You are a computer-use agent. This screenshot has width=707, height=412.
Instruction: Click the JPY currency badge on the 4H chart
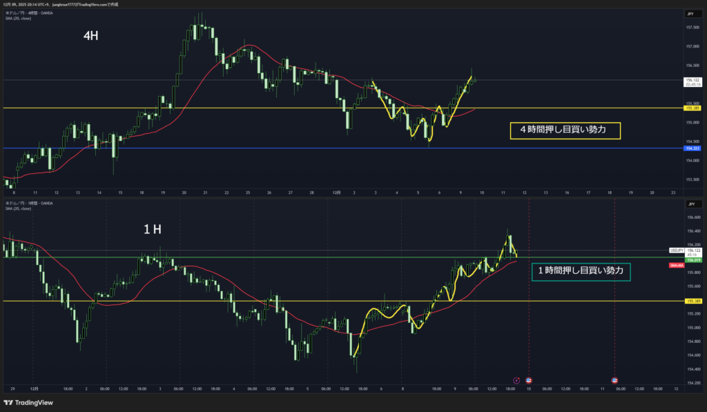pyautogui.click(x=690, y=14)
